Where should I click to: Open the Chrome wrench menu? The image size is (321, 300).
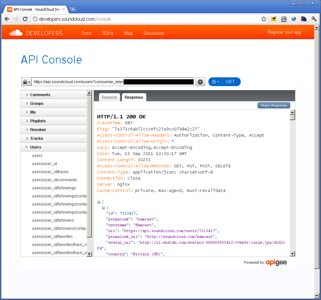point(314,19)
